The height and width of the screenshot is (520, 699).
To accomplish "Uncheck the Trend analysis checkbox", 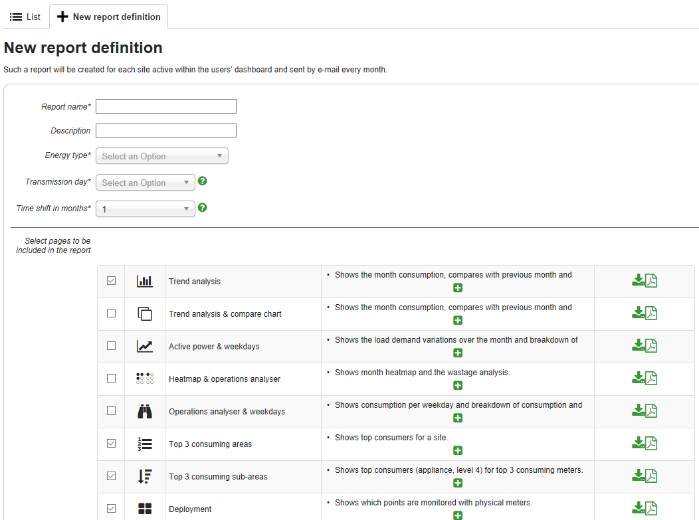I will (111, 281).
